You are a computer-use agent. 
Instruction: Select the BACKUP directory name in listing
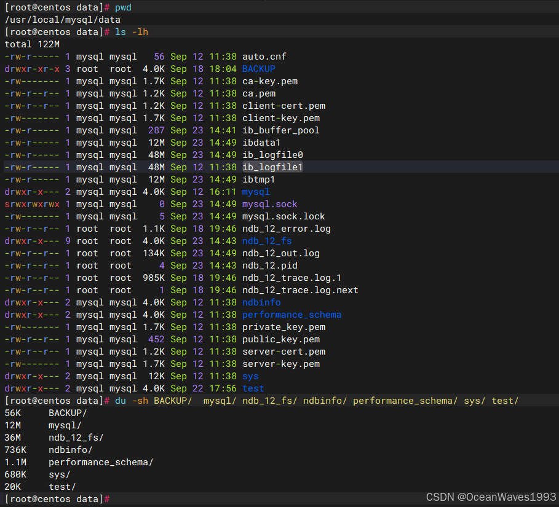(x=259, y=69)
